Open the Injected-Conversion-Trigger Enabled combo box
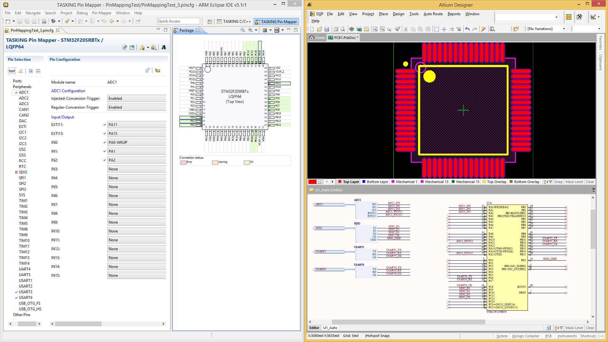The image size is (608, 342). pyautogui.click(x=136, y=98)
